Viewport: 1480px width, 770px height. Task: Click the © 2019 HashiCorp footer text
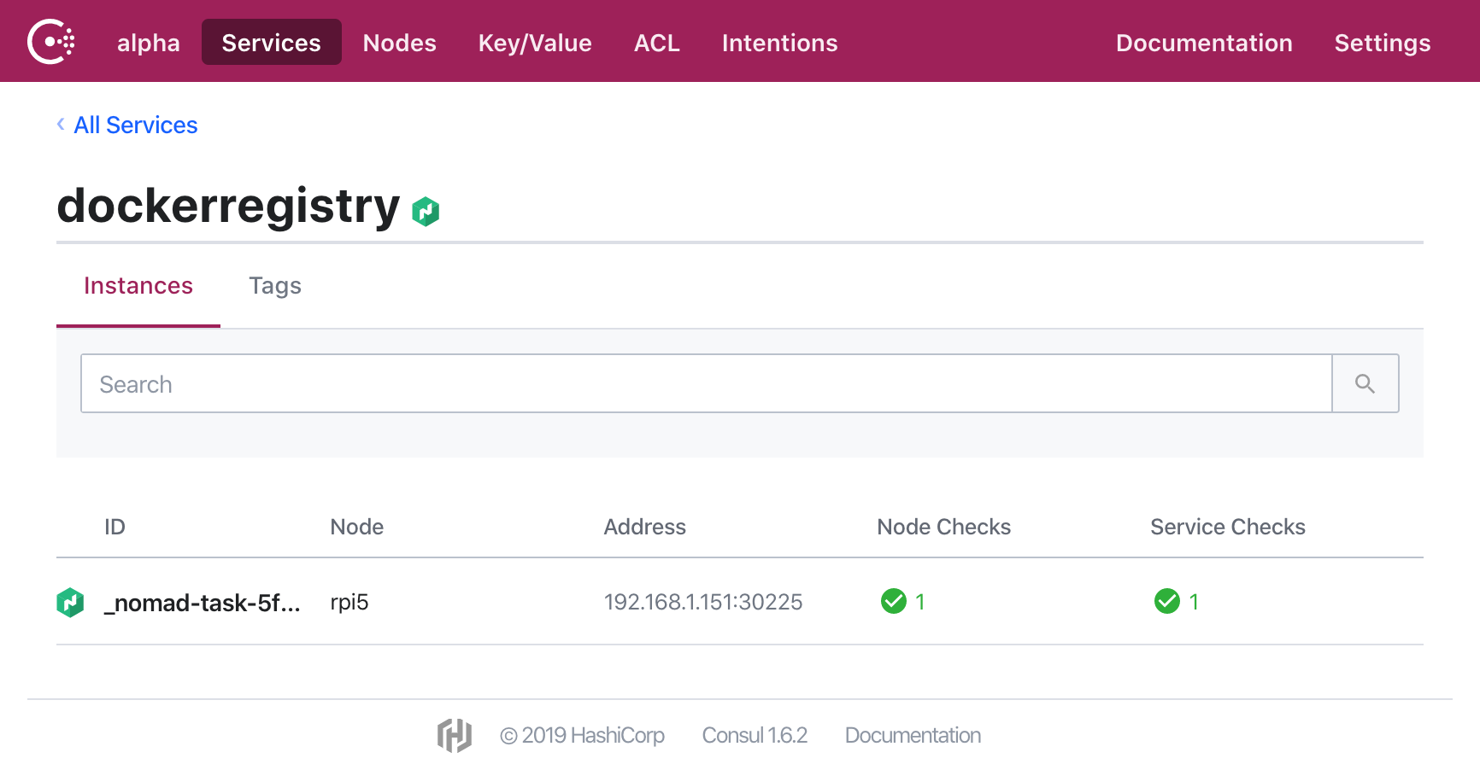[x=582, y=735]
